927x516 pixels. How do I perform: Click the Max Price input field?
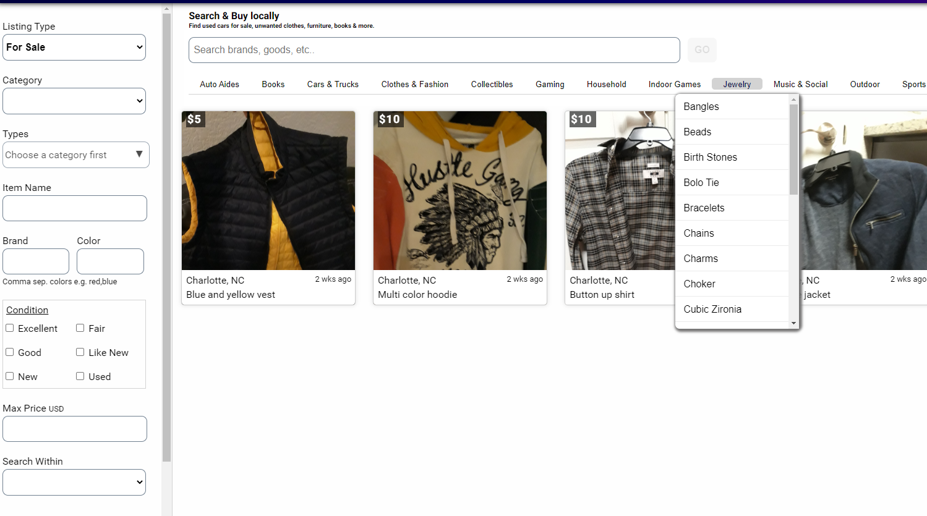click(x=75, y=429)
